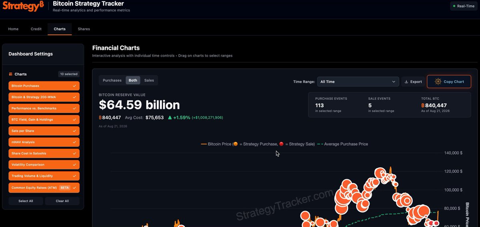Click the BETA badge on Common Equity Raises
The image size is (480, 227).
coord(65,187)
